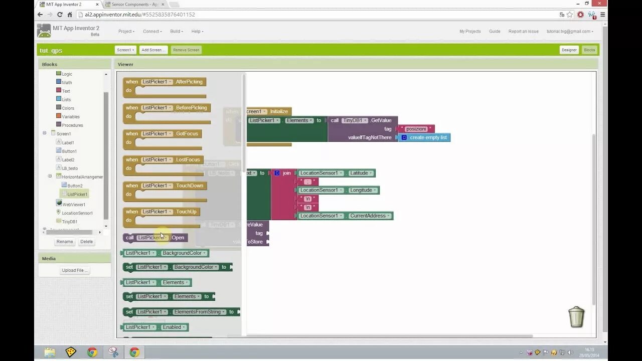This screenshot has height=361, width=642.
Task: Click the Add Screen button
Action: [x=152, y=50]
